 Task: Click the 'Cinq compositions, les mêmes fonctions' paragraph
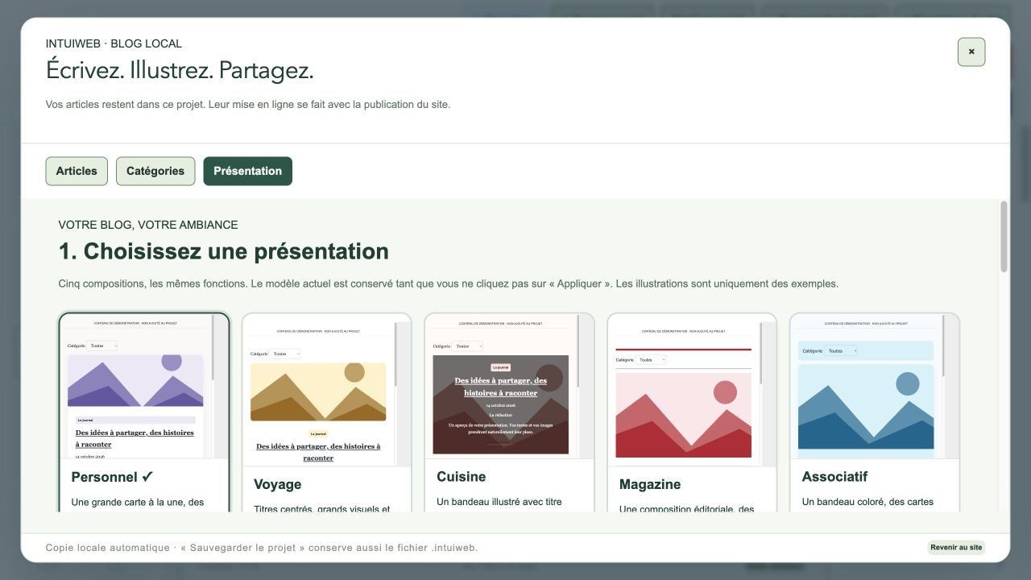[449, 284]
